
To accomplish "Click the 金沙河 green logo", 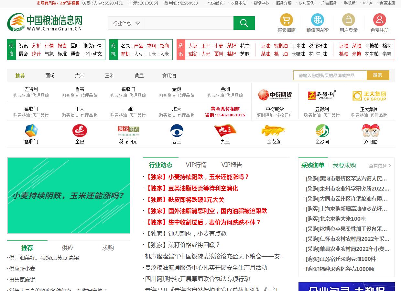I will pyautogui.click(x=322, y=131).
